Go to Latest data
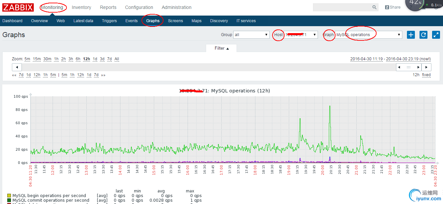The height and width of the screenshot is (204, 443). (83, 21)
